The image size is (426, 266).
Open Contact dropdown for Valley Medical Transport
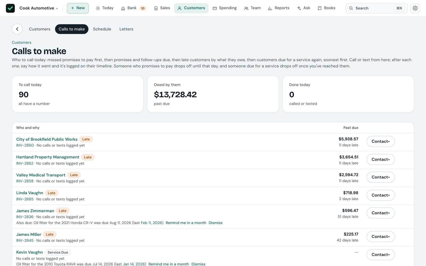pyautogui.click(x=380, y=177)
